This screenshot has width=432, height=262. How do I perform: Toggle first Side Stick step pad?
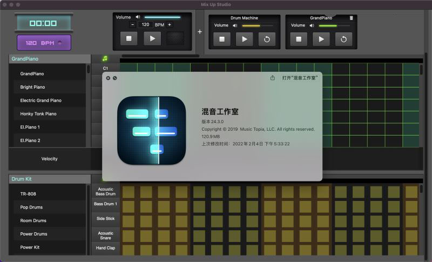click(x=129, y=221)
